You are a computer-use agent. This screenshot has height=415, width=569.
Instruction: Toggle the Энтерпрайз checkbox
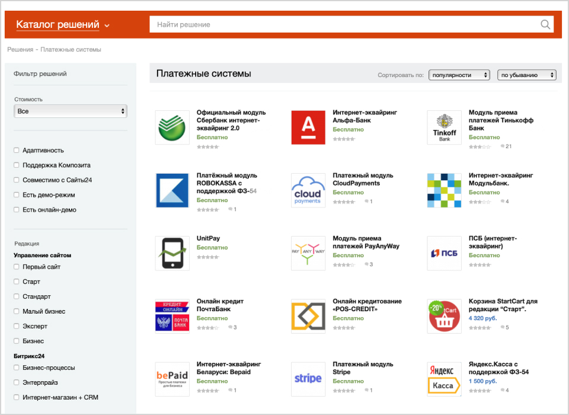17,382
